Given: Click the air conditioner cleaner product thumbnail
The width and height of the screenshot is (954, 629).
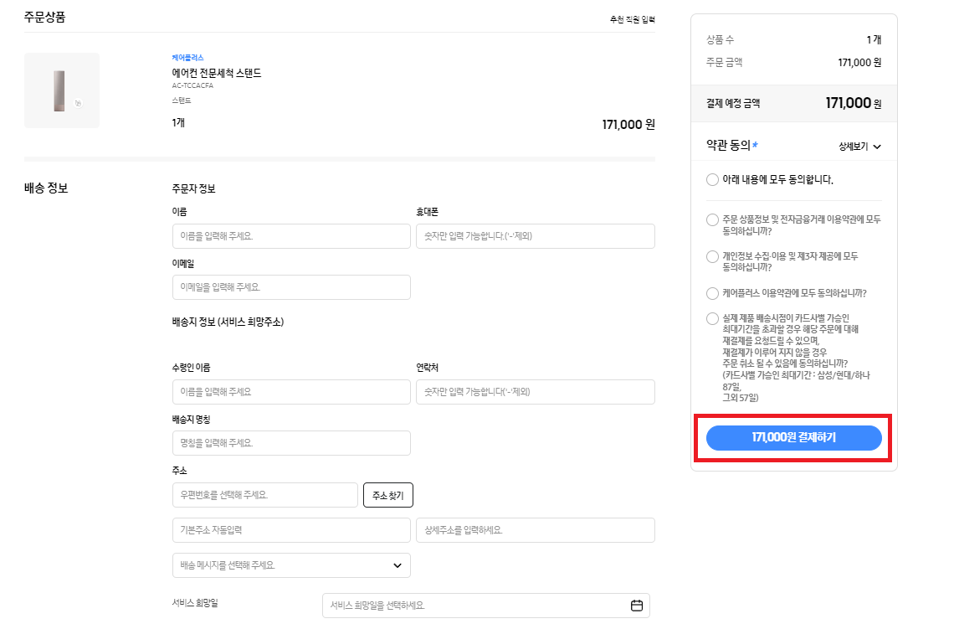Looking at the screenshot, I should click(x=61, y=90).
